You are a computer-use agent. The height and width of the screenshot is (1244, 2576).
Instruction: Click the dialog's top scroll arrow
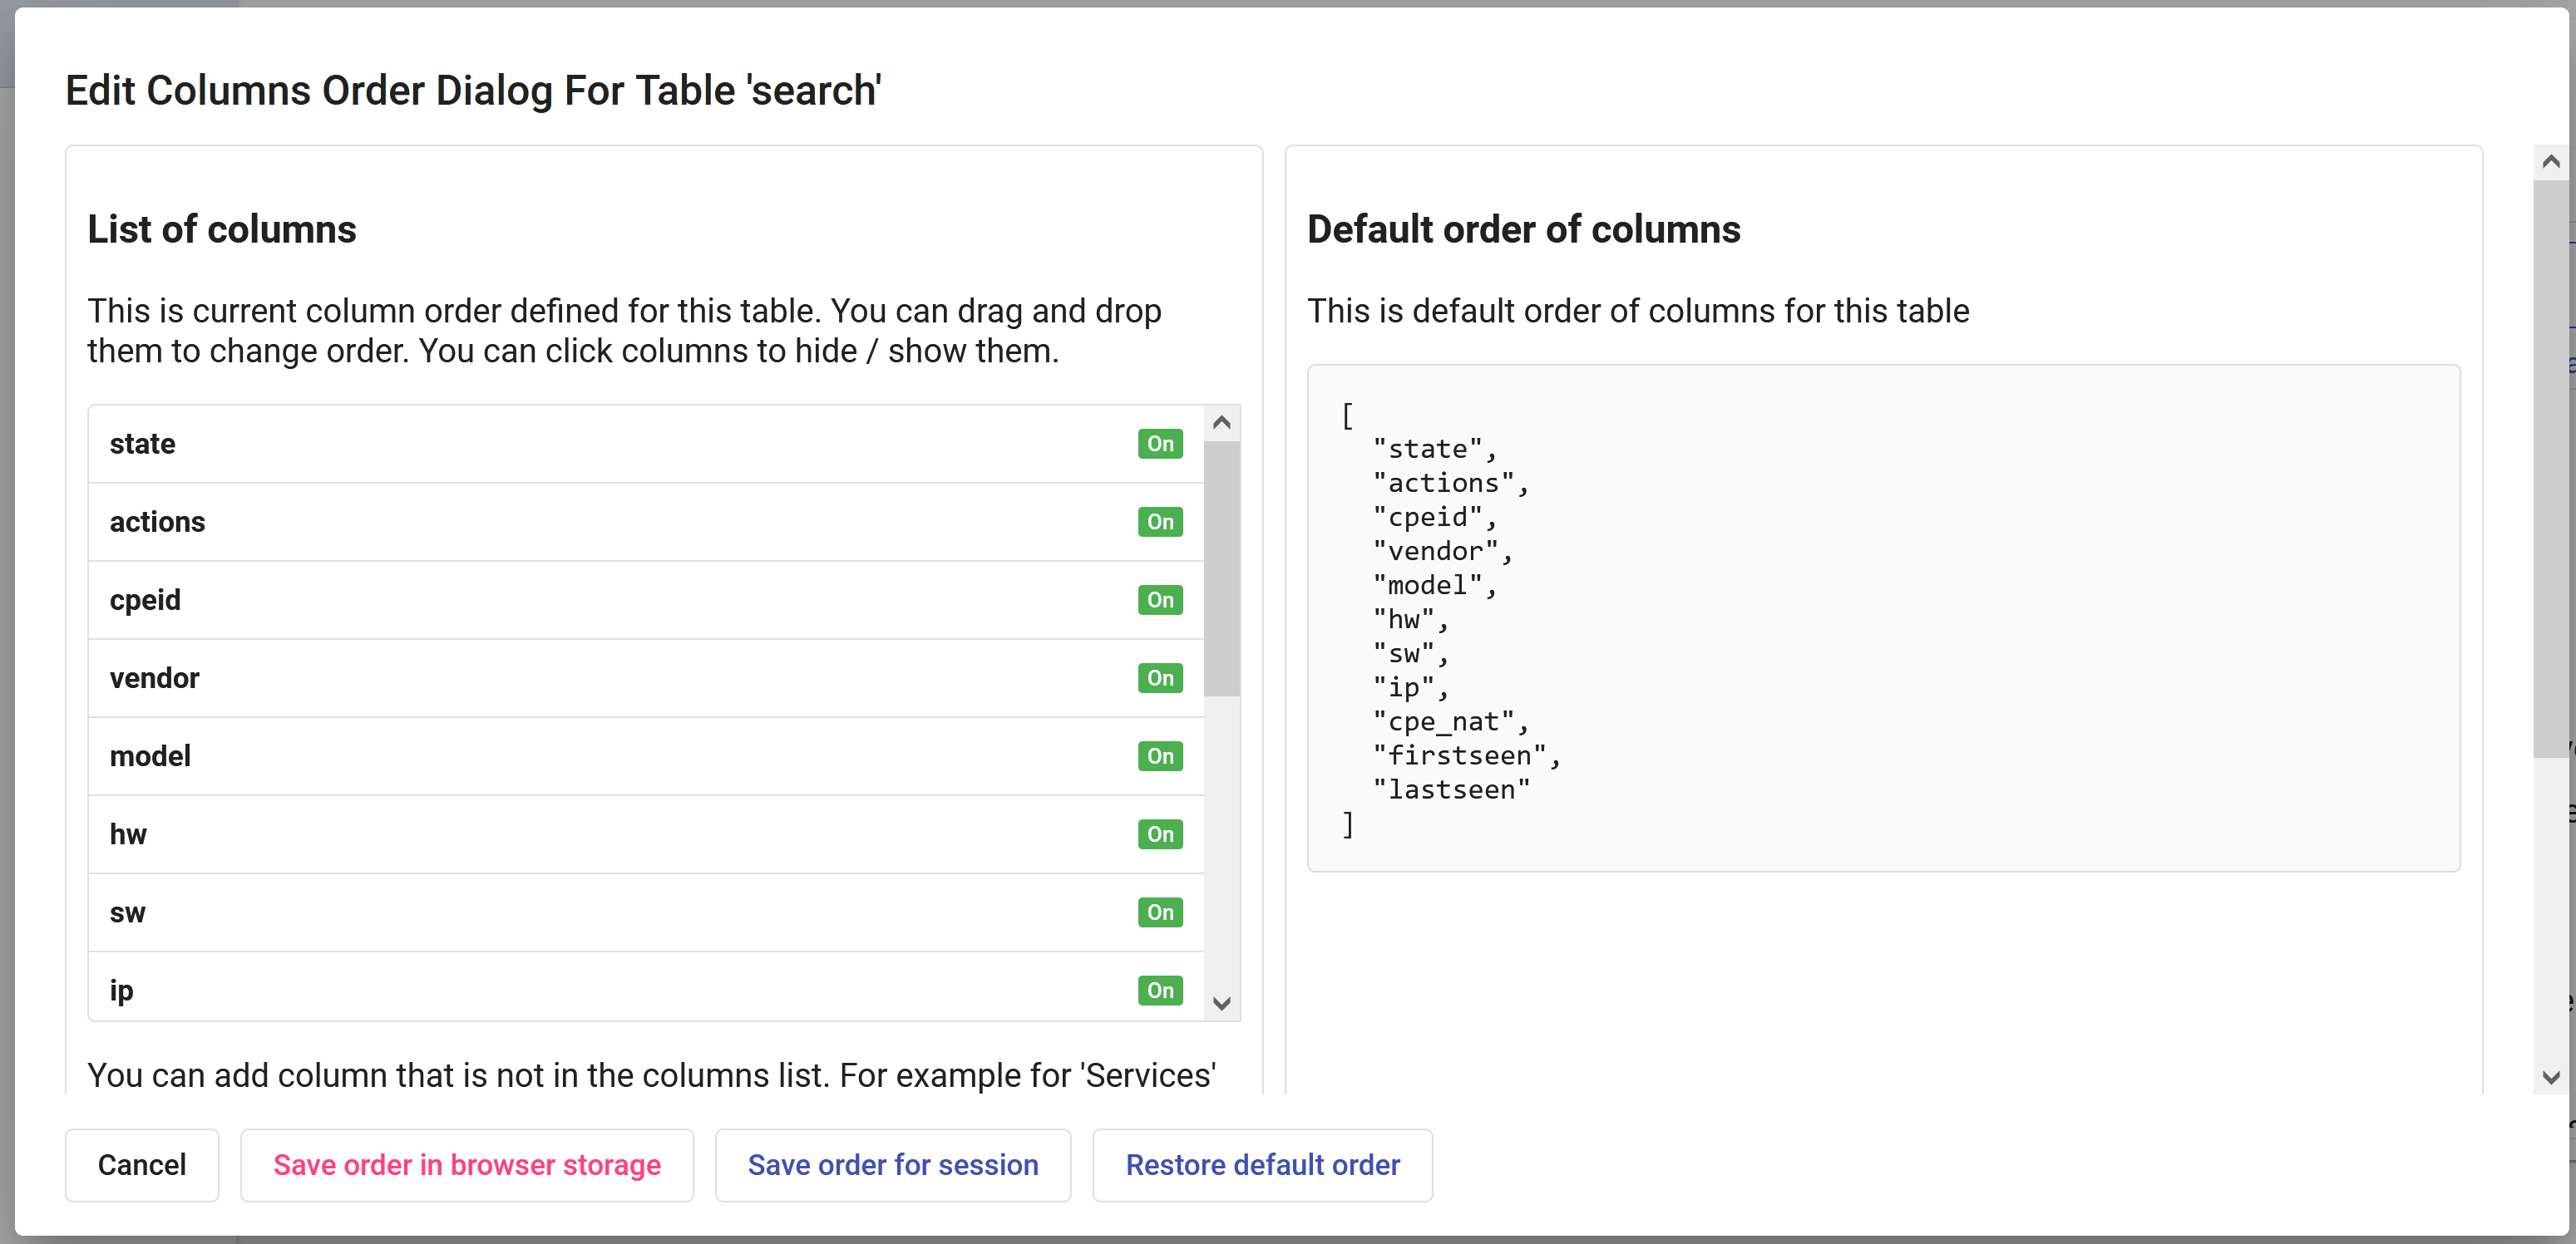(x=2551, y=161)
